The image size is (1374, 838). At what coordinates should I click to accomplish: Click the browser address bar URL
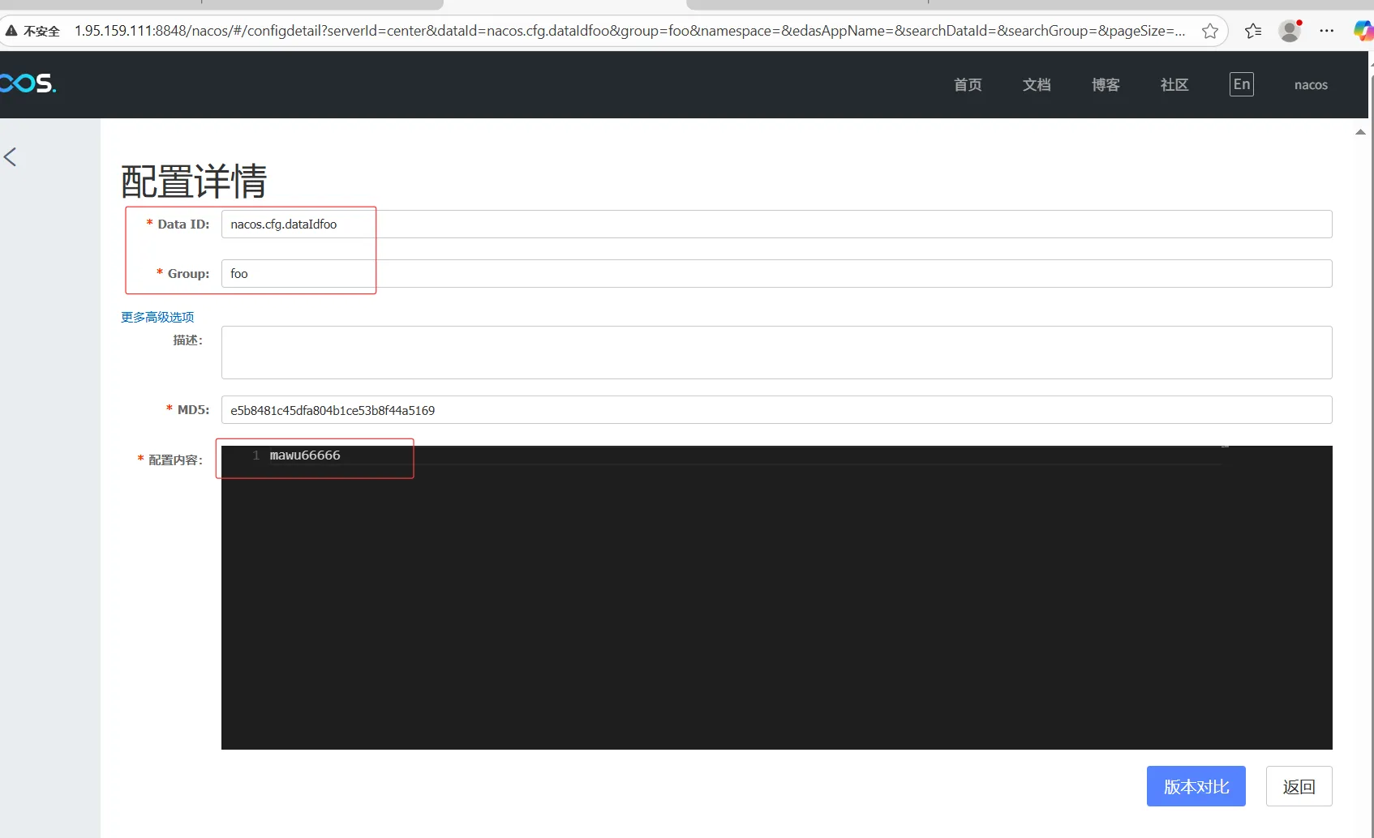629,31
